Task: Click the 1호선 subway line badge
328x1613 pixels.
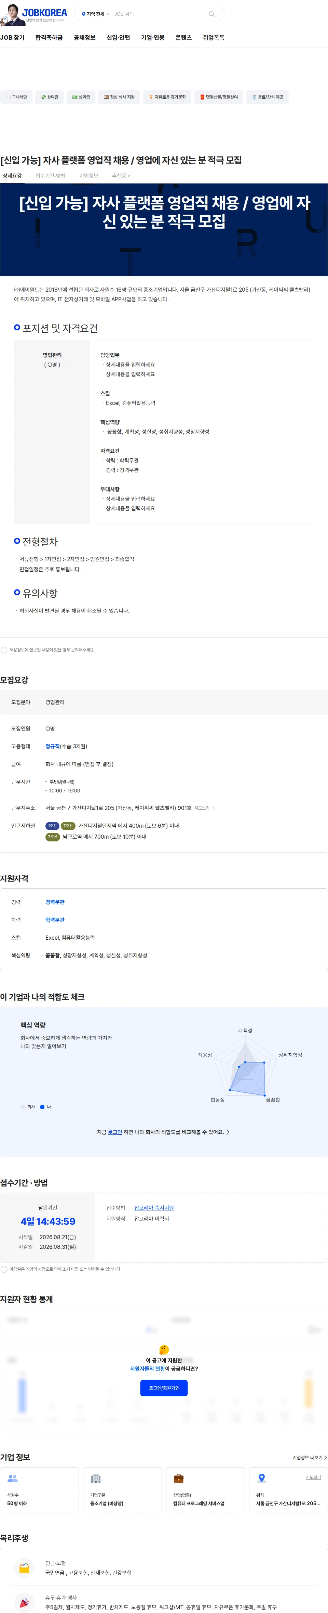Action: pyautogui.click(x=53, y=826)
